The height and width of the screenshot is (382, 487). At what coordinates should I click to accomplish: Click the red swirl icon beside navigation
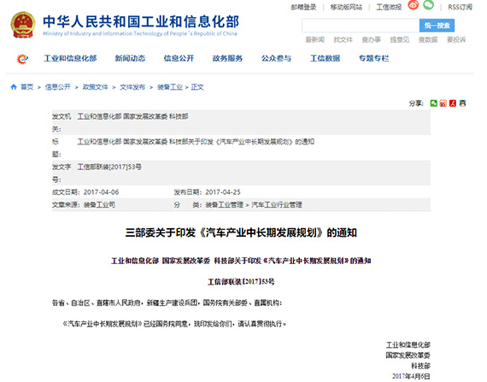coord(22,59)
